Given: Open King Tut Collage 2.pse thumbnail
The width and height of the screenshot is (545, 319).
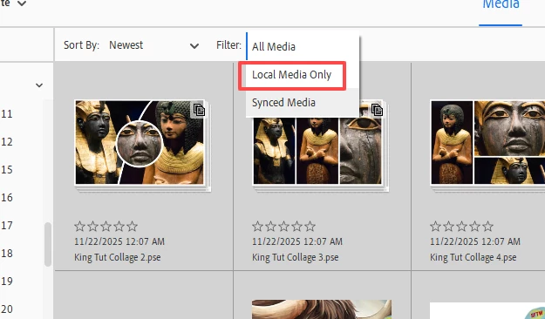Looking at the screenshot, I should (140, 142).
